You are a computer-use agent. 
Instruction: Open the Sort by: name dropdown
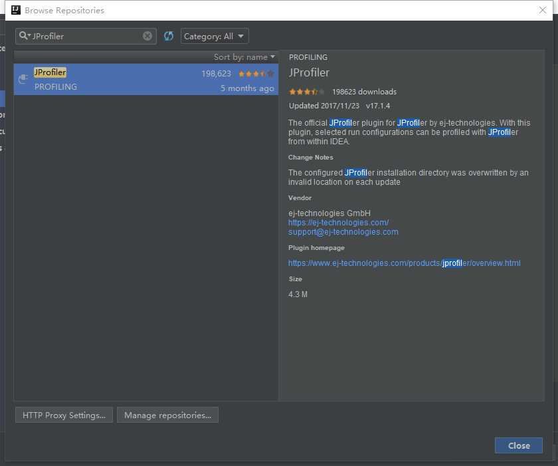pos(244,57)
